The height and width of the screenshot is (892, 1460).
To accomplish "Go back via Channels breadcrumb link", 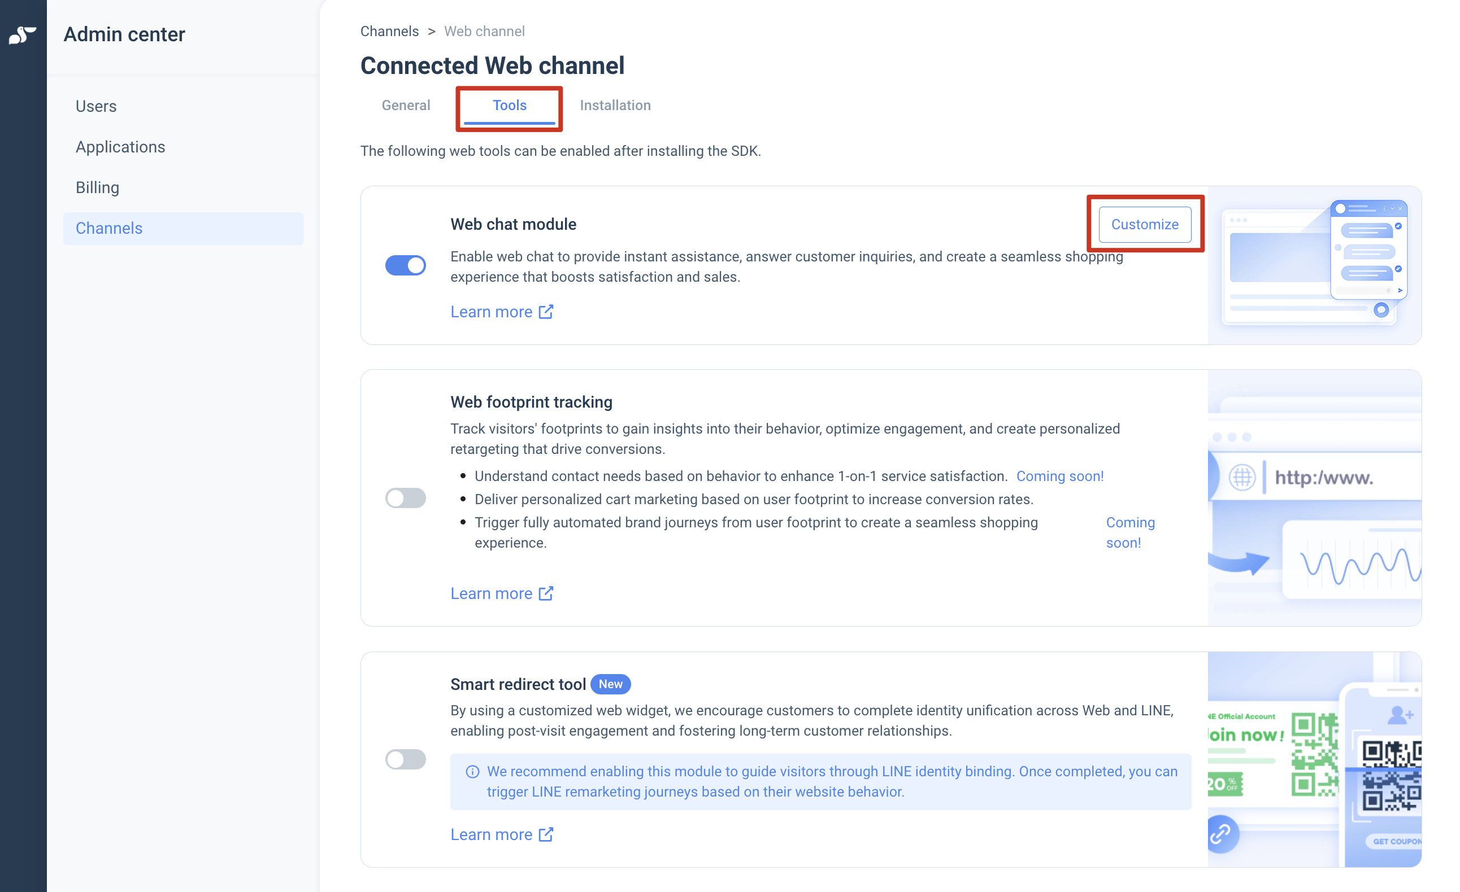I will 389,32.
